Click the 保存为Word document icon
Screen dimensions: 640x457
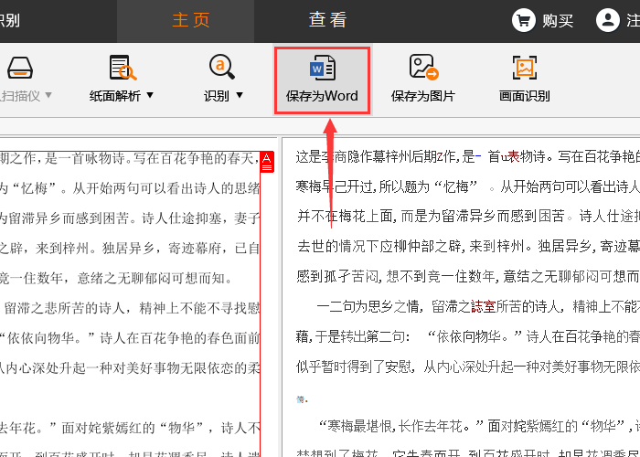click(x=322, y=68)
